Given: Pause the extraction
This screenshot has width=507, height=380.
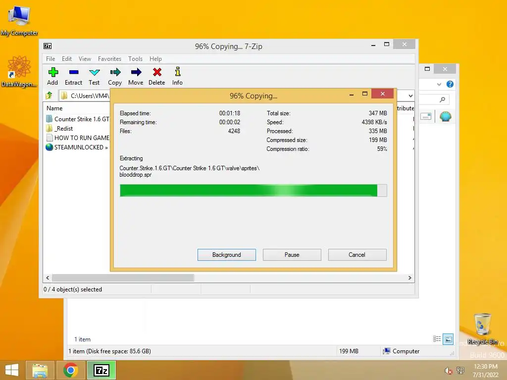Looking at the screenshot, I should 292,255.
